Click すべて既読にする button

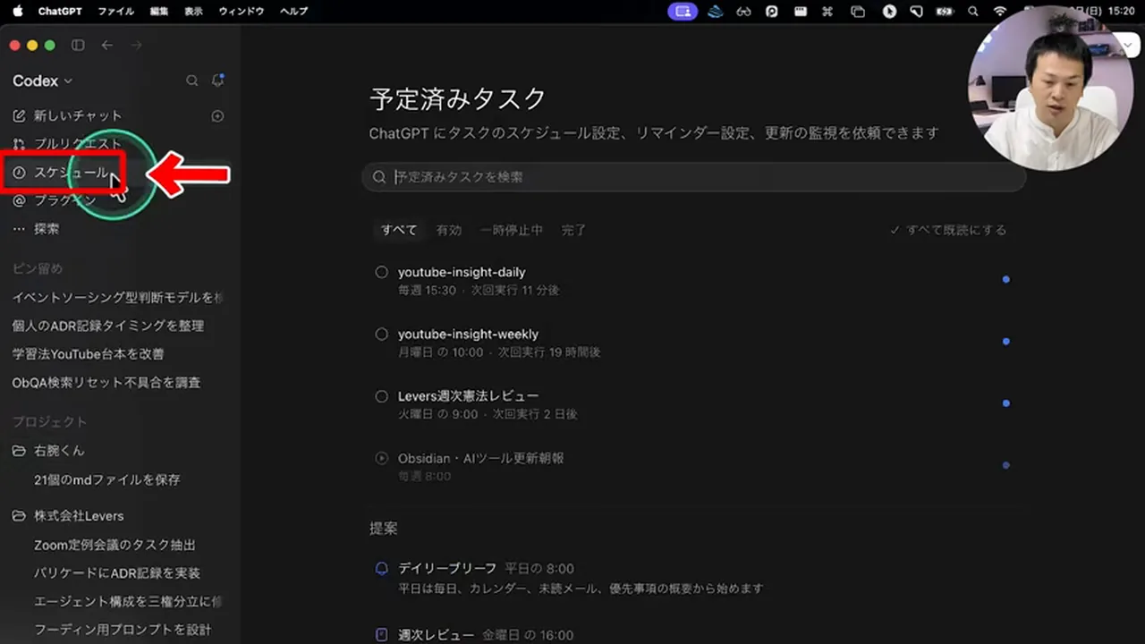[948, 230]
